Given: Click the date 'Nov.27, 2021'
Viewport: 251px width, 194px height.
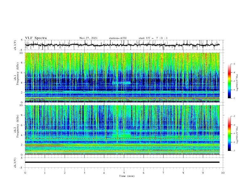Looking at the screenshot, I should click(x=88, y=38).
